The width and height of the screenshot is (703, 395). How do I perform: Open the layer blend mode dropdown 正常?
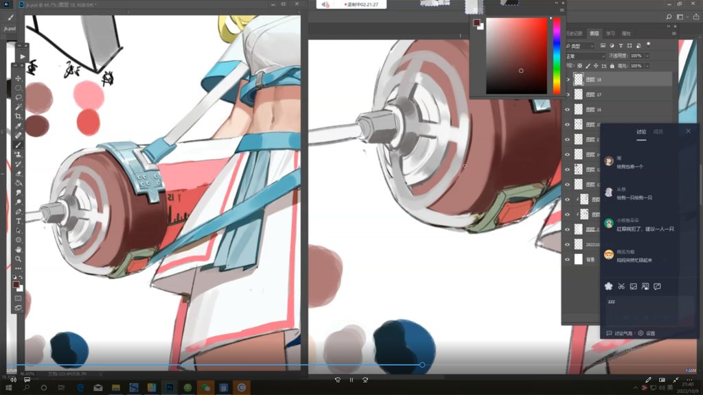(585, 56)
